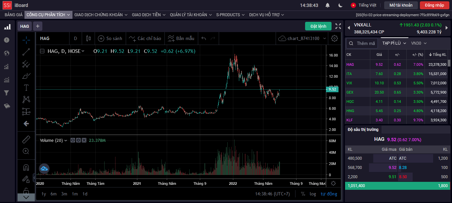Click the Đặt lệnh button
This screenshot has height=203, width=452.
tap(318, 26)
